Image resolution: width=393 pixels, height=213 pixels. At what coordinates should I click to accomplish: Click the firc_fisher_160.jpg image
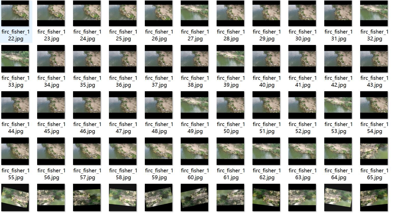point(194,151)
